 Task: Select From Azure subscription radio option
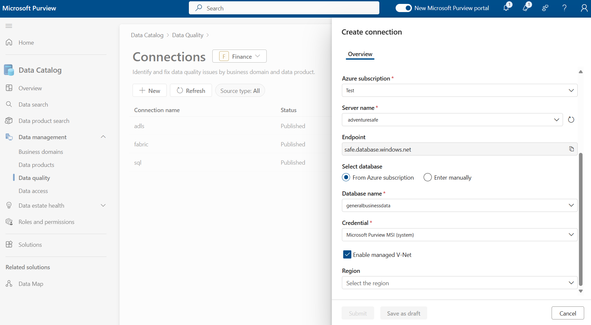(346, 177)
